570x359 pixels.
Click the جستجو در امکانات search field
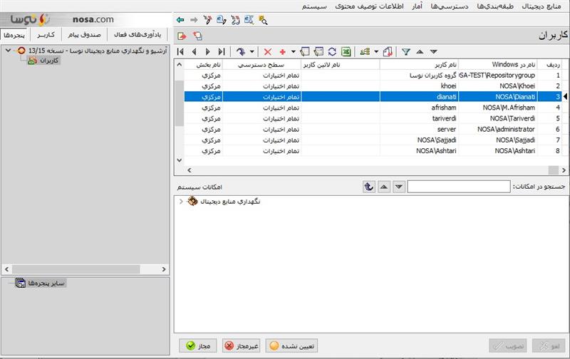(459, 187)
